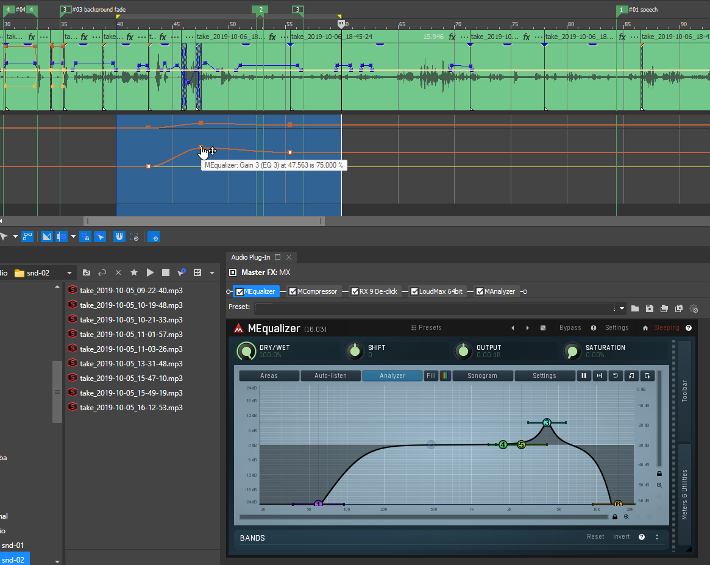The width and height of the screenshot is (710, 565).
Task: Click the lock objects icon in timeline toolbar
Action: point(85,236)
